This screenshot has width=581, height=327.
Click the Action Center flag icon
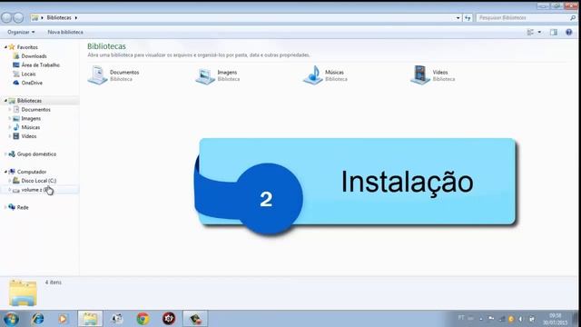tap(491, 319)
